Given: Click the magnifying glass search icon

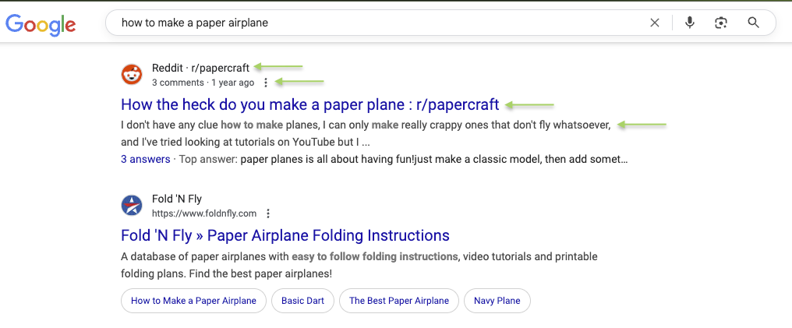Looking at the screenshot, I should tap(753, 23).
